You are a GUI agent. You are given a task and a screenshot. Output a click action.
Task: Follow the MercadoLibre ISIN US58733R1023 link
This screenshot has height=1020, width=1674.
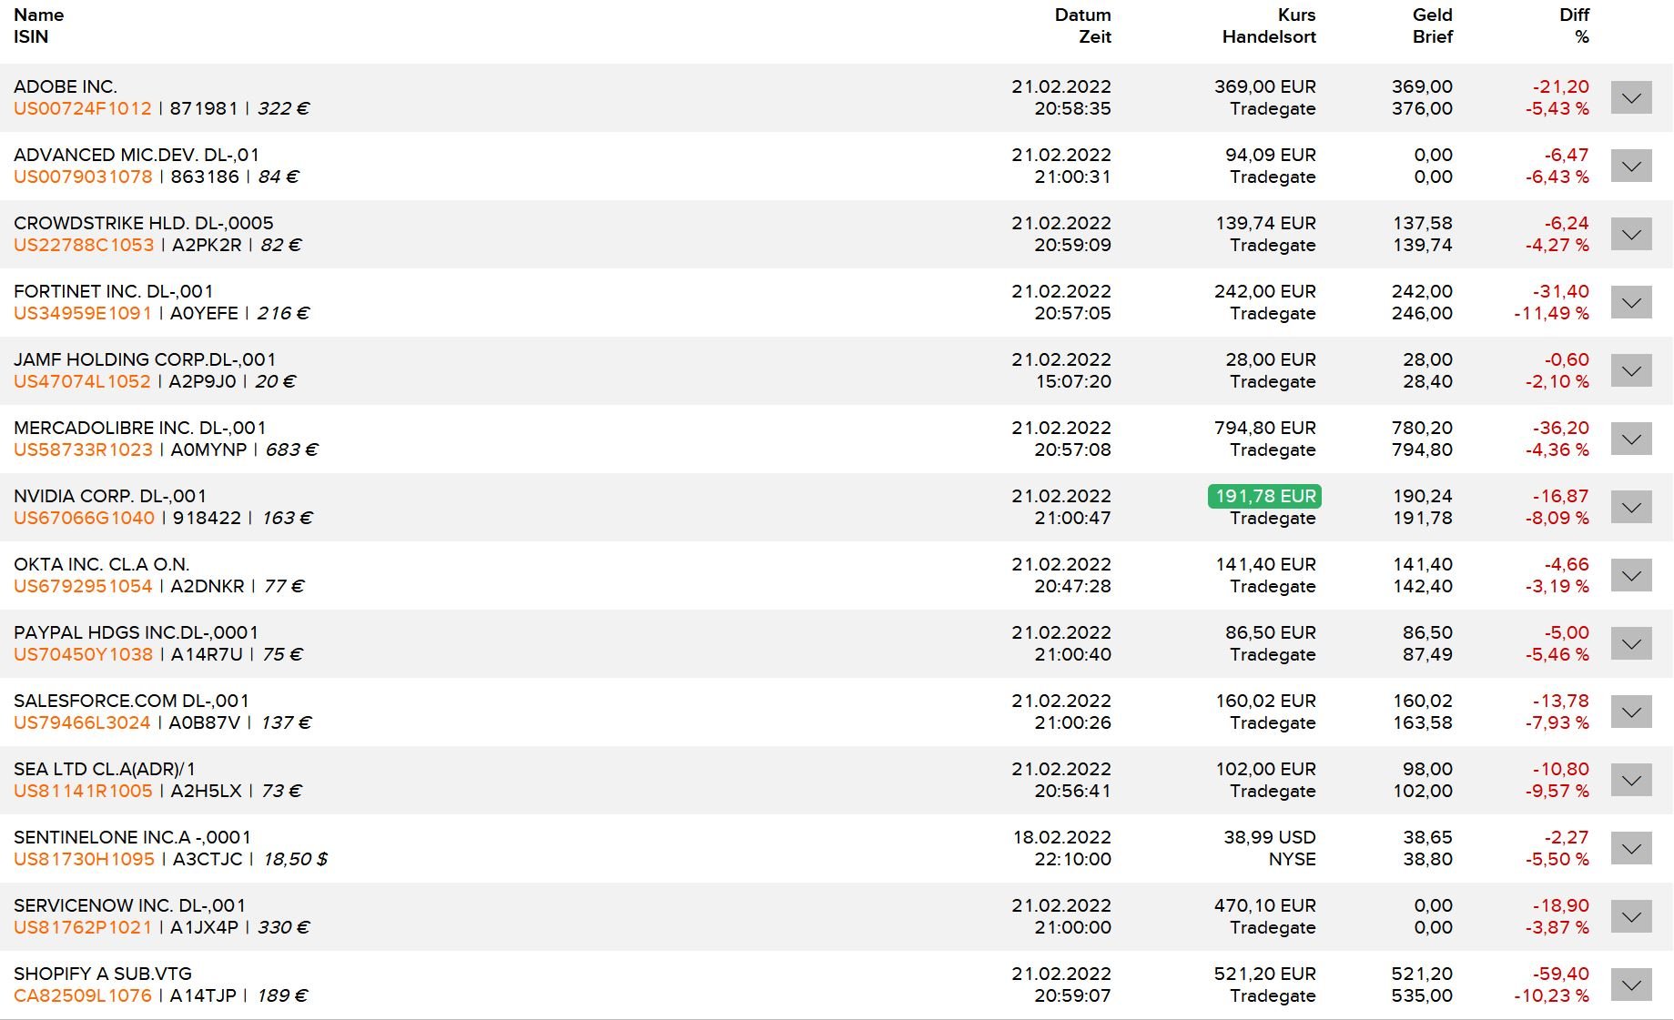click(83, 449)
